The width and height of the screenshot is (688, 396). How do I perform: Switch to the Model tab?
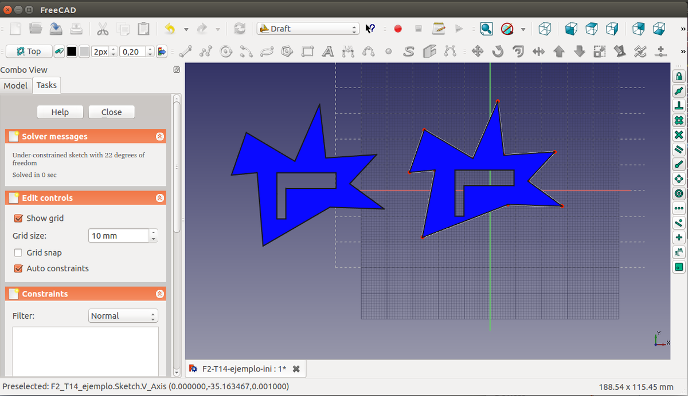pyautogui.click(x=15, y=85)
